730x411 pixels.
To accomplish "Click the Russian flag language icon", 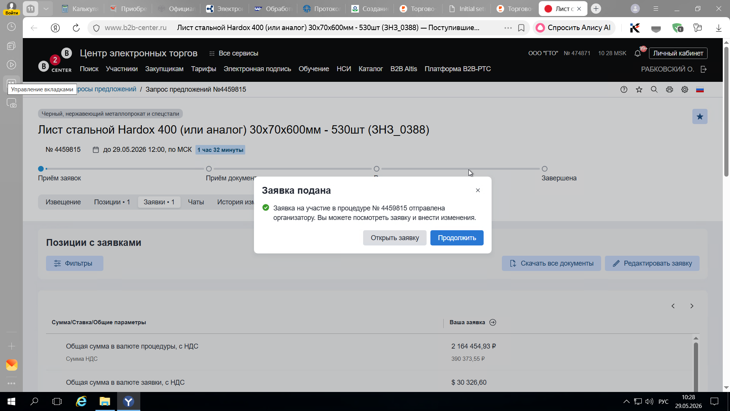I will click(x=700, y=90).
